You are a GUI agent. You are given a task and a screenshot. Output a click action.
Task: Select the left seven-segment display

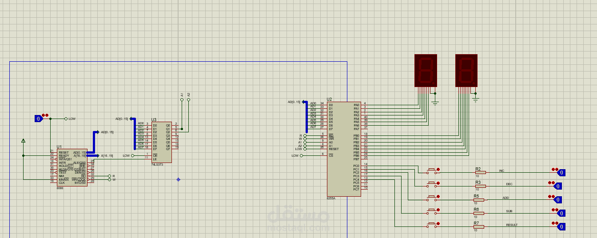tap(426, 70)
